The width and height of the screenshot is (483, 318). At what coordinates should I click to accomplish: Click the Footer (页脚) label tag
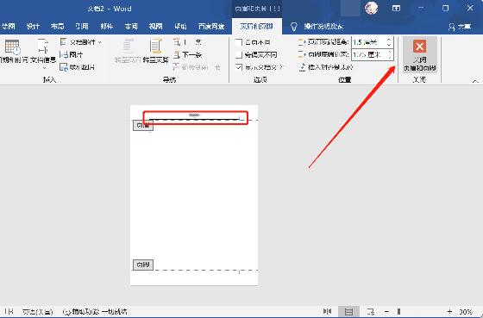tap(143, 265)
